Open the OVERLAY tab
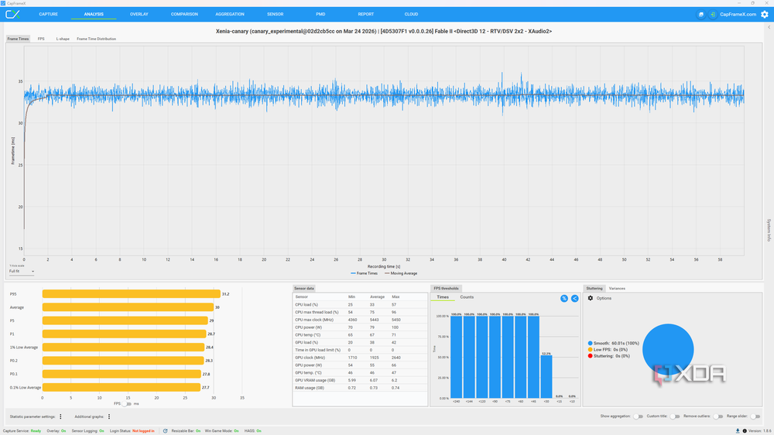 click(x=139, y=14)
